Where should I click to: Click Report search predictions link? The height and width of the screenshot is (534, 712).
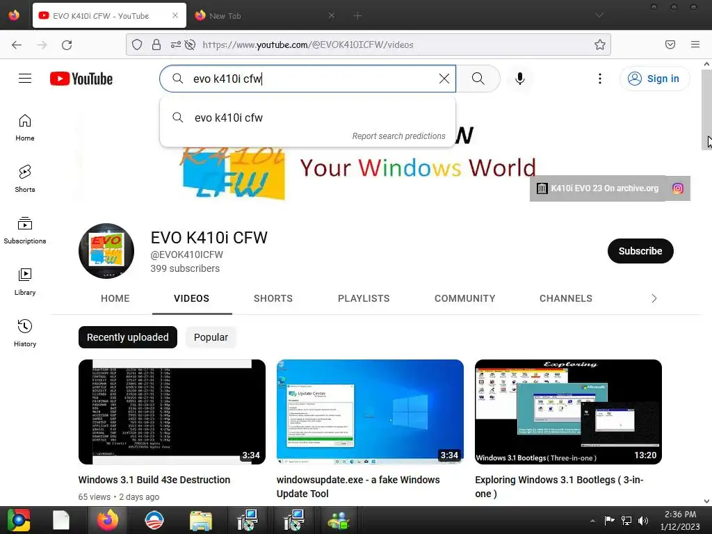click(x=398, y=136)
